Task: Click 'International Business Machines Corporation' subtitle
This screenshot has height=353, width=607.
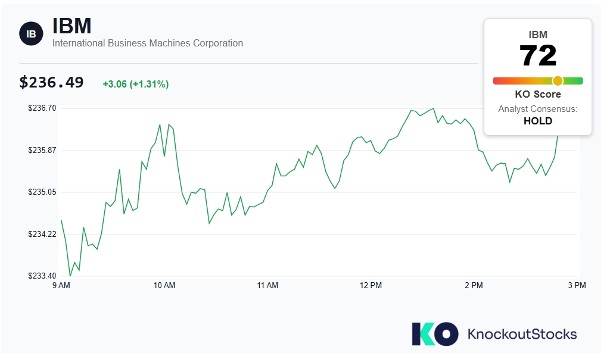Action: pos(148,43)
